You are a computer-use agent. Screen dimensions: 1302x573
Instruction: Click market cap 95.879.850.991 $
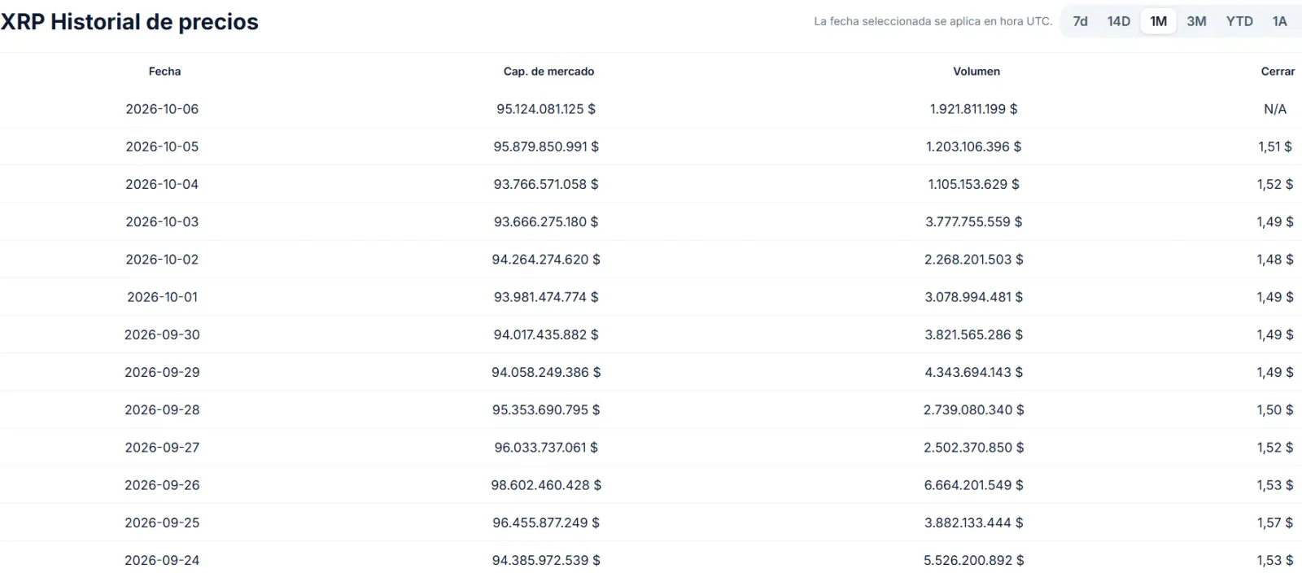pos(546,147)
